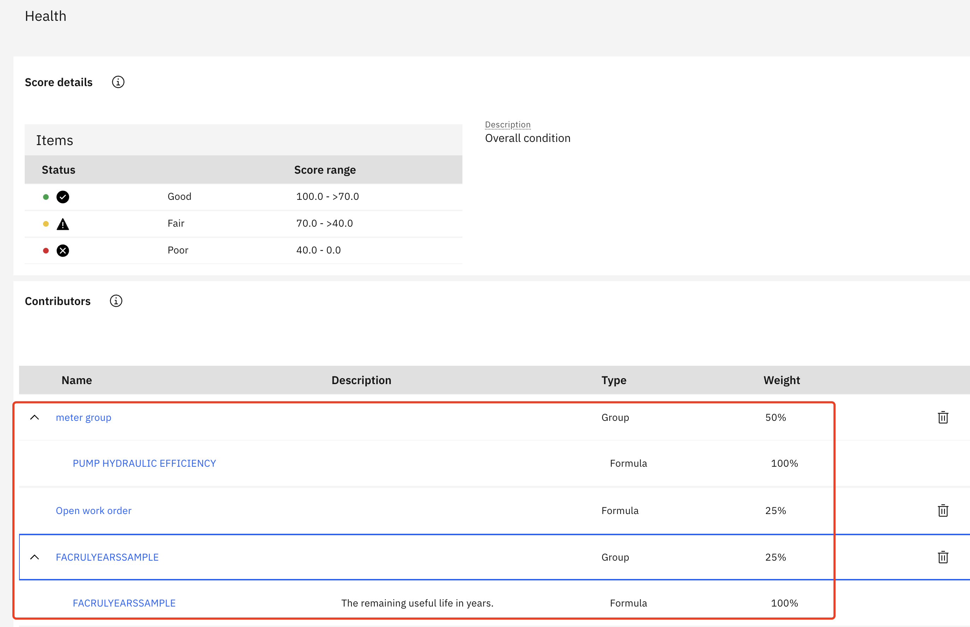Image resolution: width=970 pixels, height=627 pixels.
Task: Click the red Poor status dot
Action: (x=46, y=250)
